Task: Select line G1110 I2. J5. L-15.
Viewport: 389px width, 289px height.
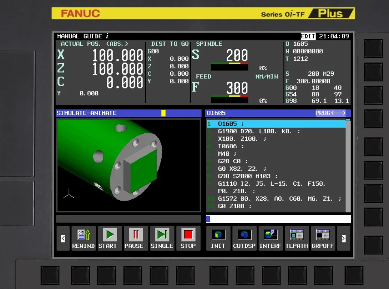Action: (x=276, y=184)
